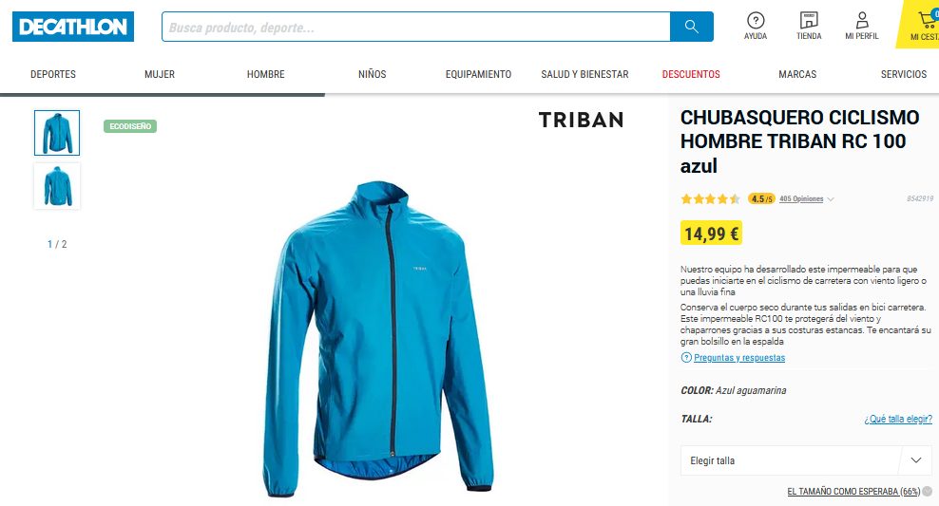
Task: Expand the 405 Opiniones chevron
Action: coord(831,199)
